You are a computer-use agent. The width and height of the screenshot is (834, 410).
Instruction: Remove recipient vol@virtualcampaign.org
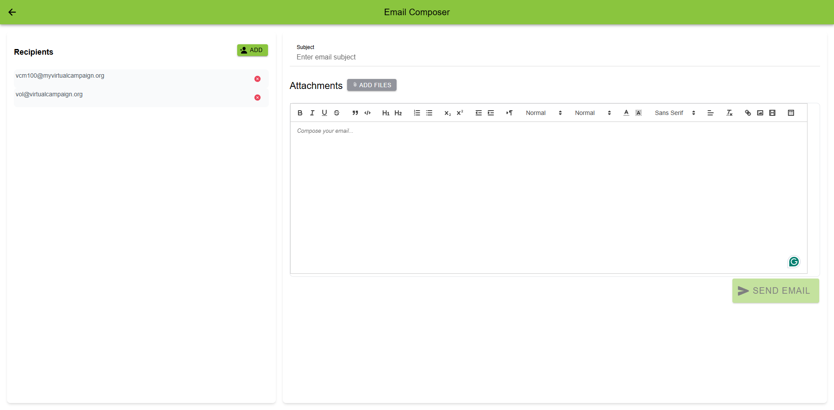tap(258, 97)
